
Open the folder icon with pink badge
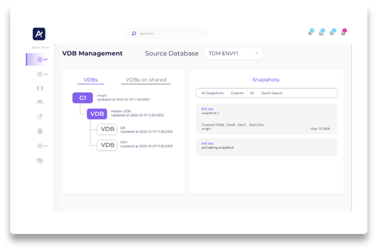343,33
